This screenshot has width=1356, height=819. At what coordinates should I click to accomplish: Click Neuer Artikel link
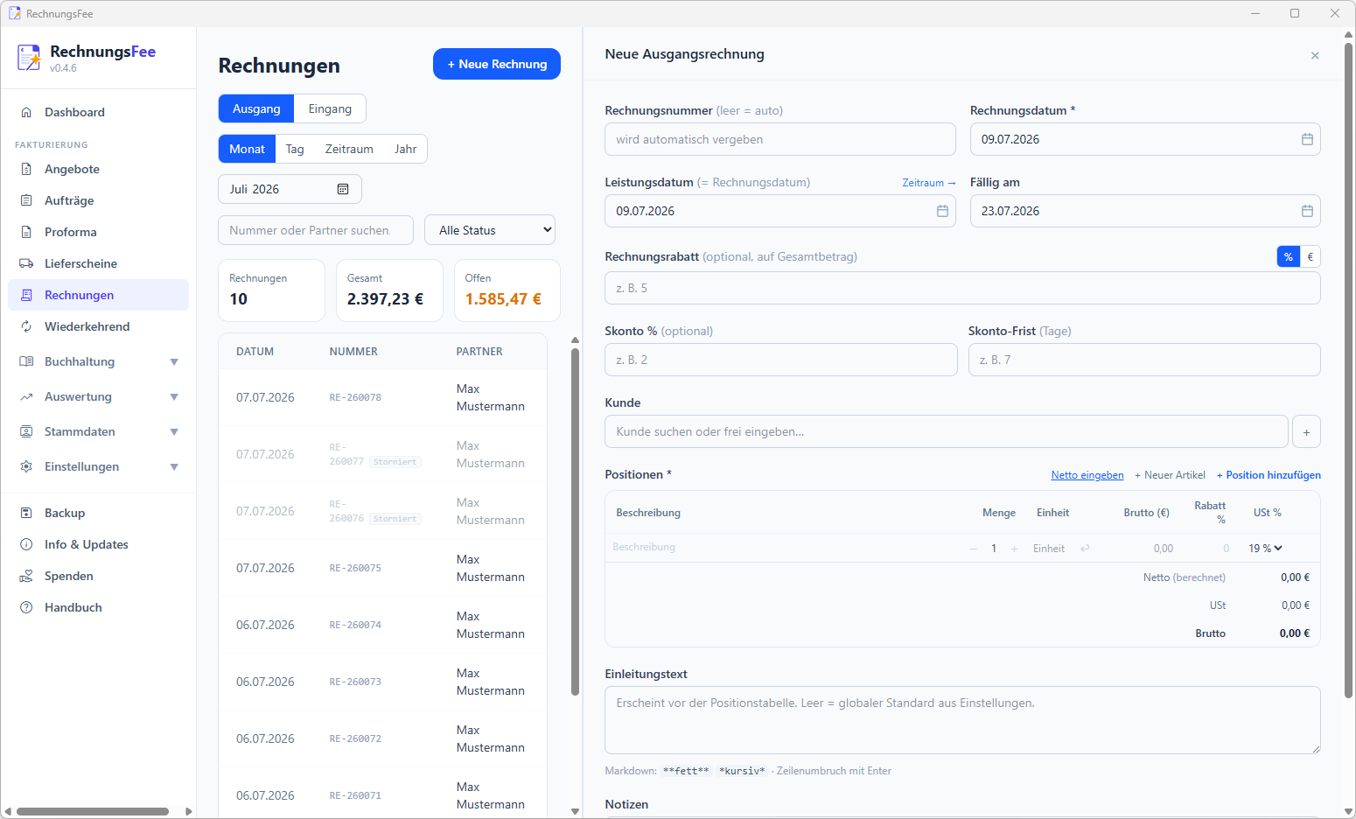(x=1170, y=475)
